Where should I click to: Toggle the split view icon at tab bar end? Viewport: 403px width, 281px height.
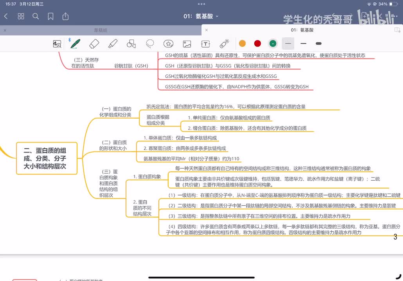(x=398, y=30)
